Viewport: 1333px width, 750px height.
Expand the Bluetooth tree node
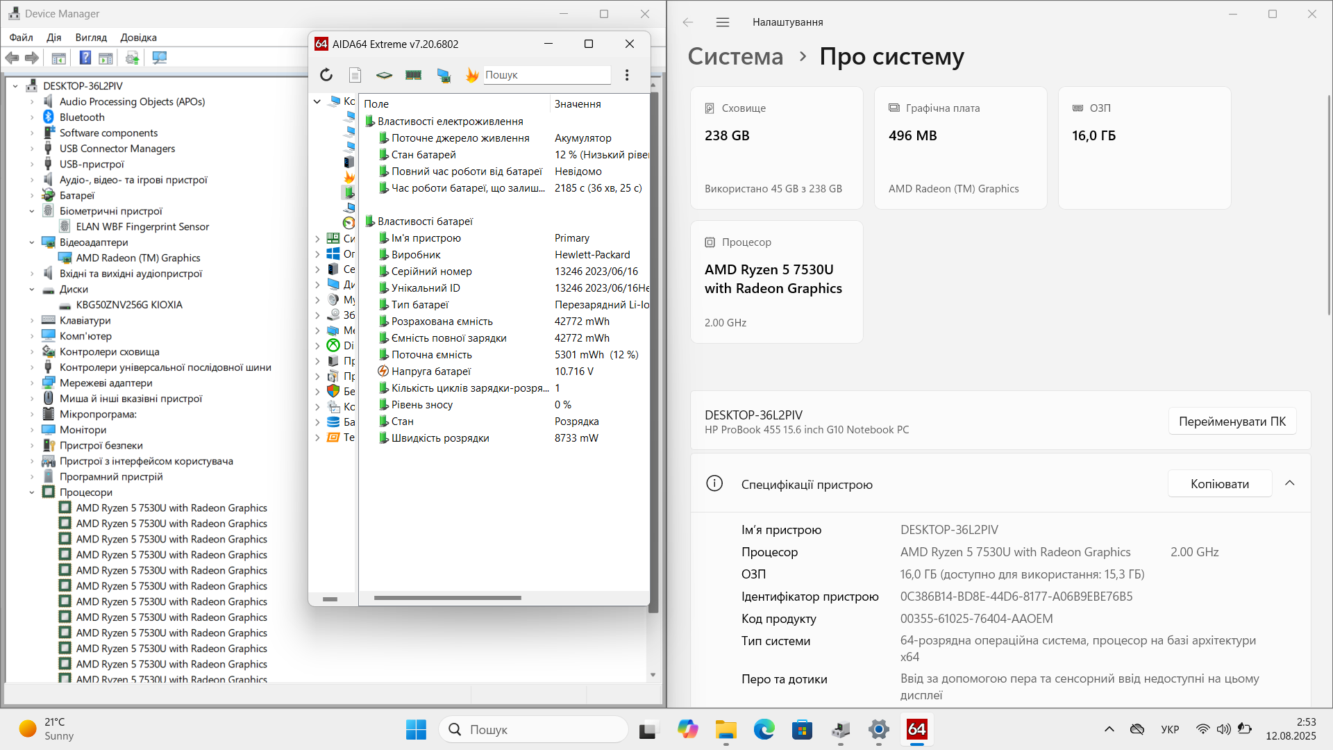coord(32,117)
